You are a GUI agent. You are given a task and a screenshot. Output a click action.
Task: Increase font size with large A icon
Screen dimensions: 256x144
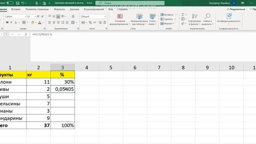(38, 16)
